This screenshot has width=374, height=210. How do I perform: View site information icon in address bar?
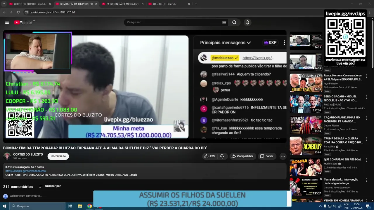(x=27, y=12)
